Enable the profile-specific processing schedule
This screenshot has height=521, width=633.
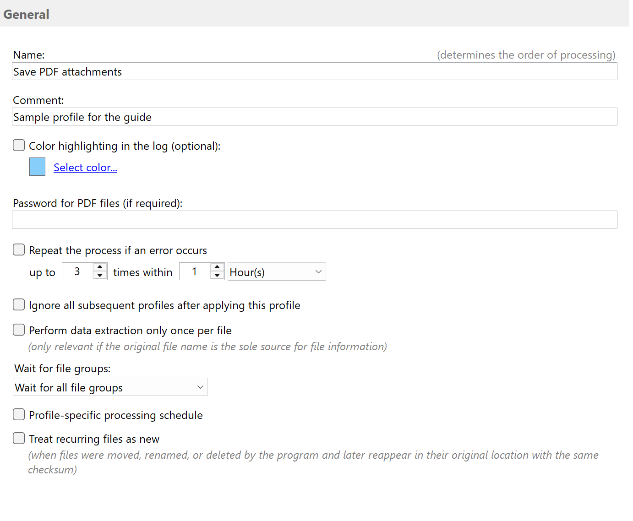pyautogui.click(x=19, y=414)
